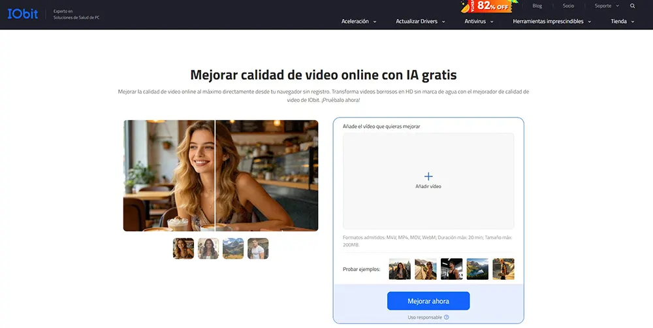Viewport: 653px width, 328px height.
Task: Click the Añadir vídeo upload area
Action: pos(428,181)
